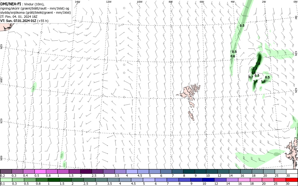Click the 1.2 precipitation value on map

click(x=256, y=81)
